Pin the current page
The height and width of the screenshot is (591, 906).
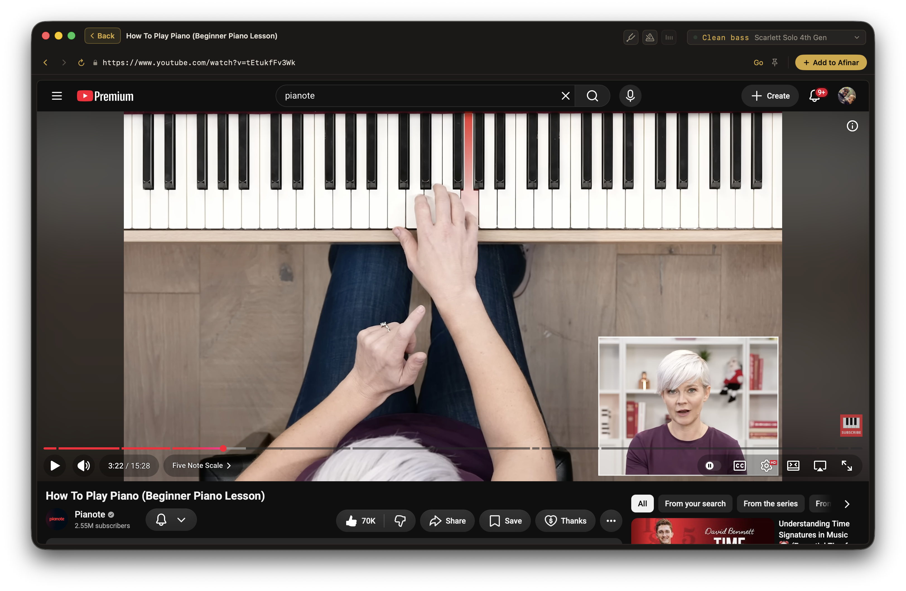pos(775,62)
